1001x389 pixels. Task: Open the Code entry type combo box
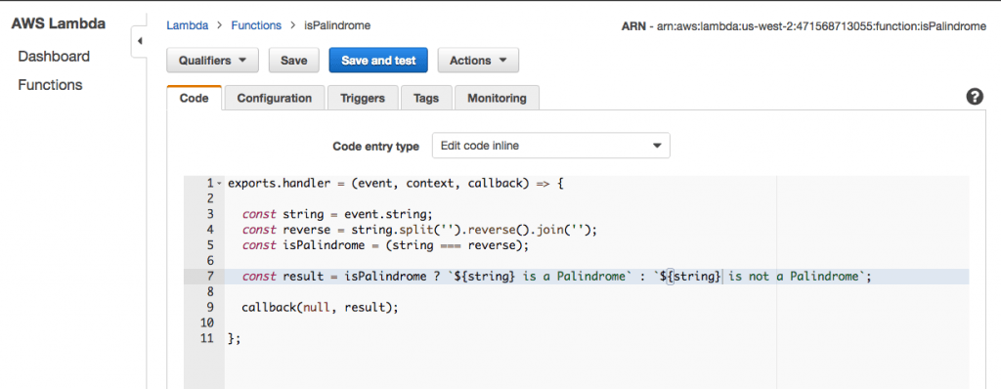tap(551, 146)
